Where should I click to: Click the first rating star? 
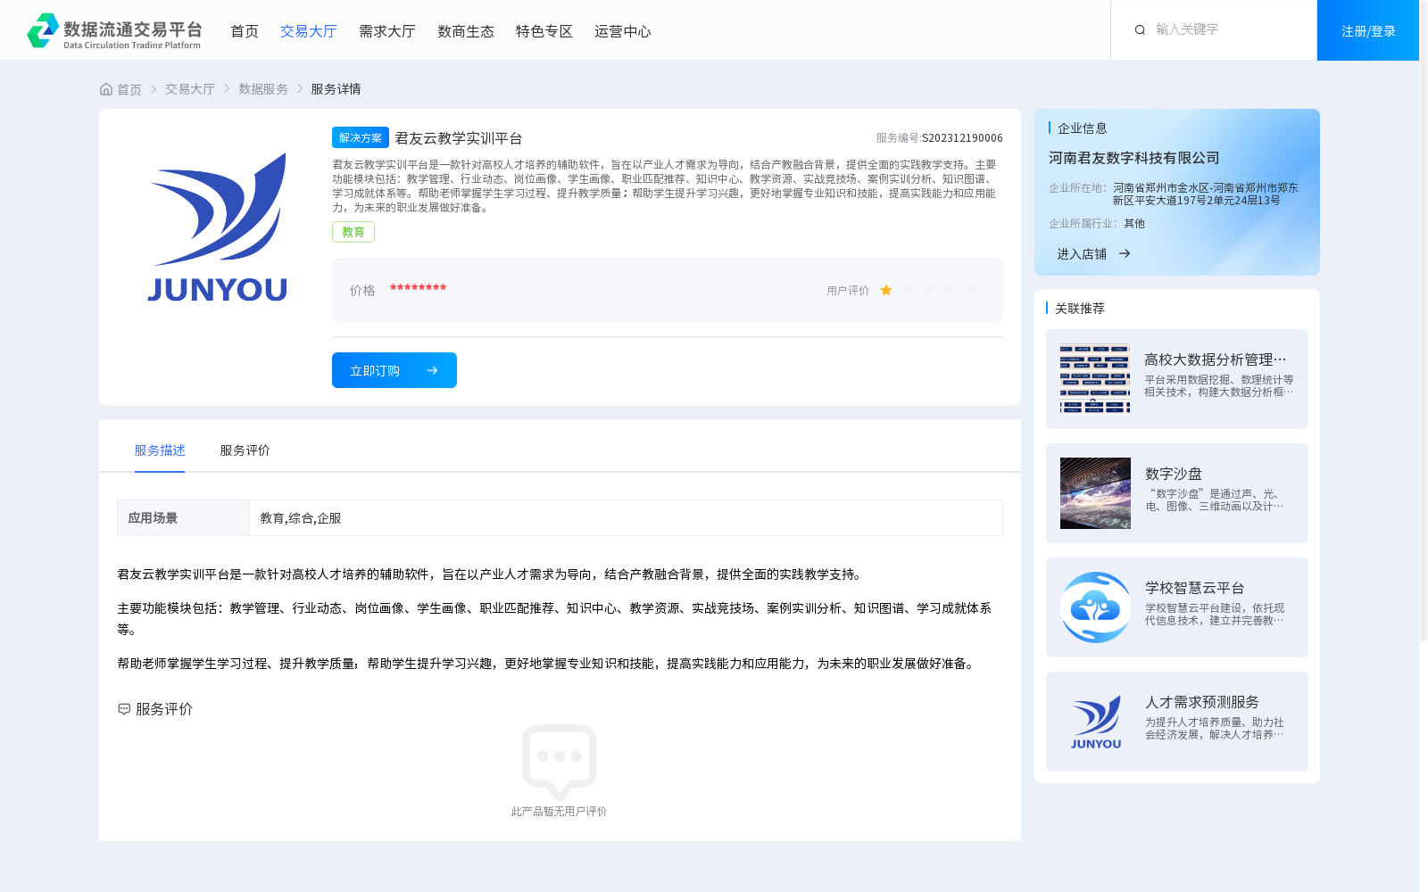tap(886, 291)
